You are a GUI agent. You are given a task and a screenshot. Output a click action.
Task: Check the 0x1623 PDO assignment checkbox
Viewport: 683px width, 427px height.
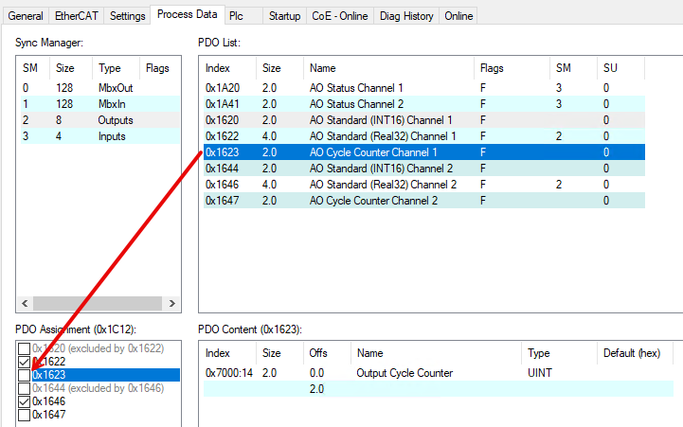pyautogui.click(x=24, y=375)
